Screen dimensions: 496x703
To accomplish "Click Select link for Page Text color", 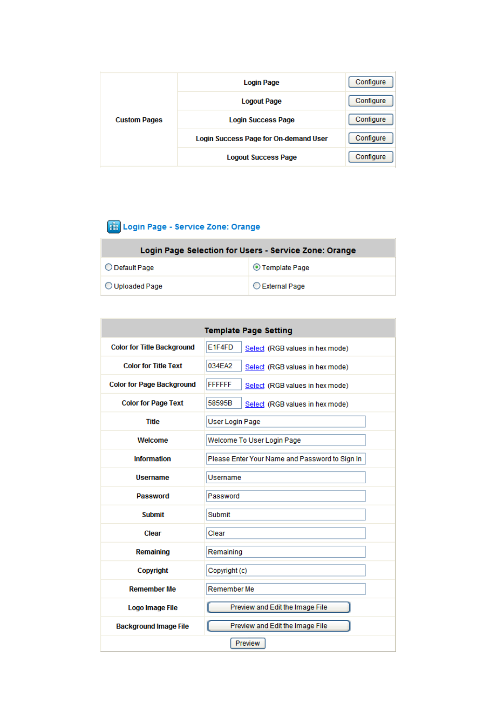I will (255, 404).
